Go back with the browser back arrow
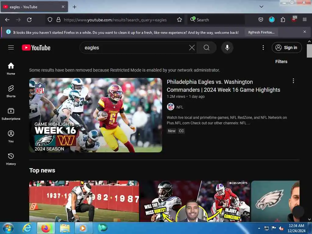Viewport: 312px width, 234px height. pyautogui.click(x=7, y=20)
